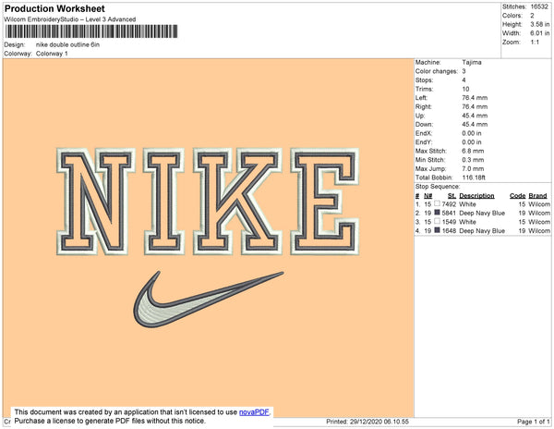
Task: Open the novaPDF link
Action: coord(254,412)
